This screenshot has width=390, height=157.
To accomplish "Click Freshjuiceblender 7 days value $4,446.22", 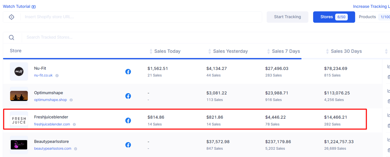I will click(x=275, y=117).
